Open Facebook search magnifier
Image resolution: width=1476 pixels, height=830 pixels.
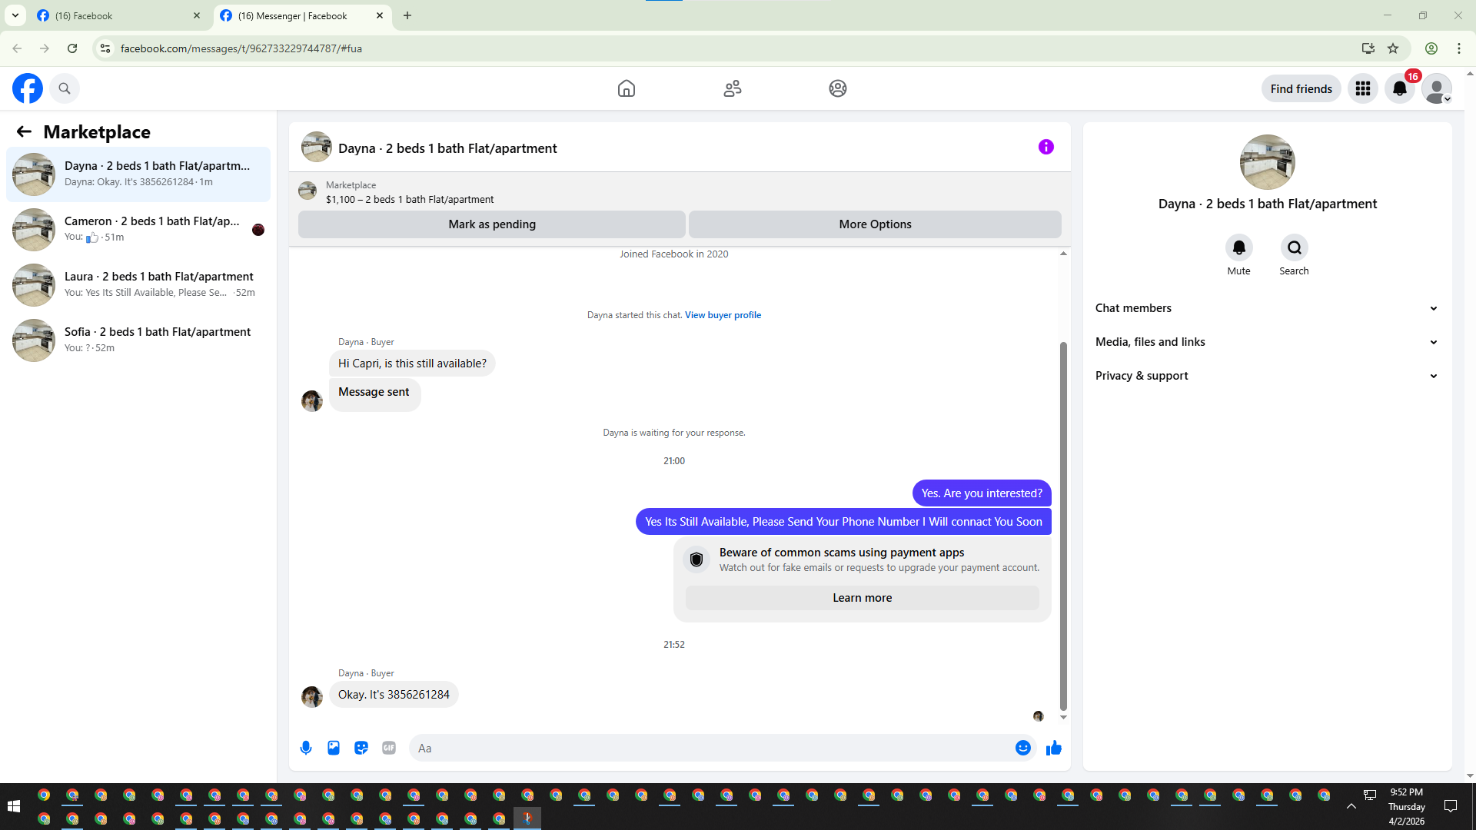(x=65, y=88)
